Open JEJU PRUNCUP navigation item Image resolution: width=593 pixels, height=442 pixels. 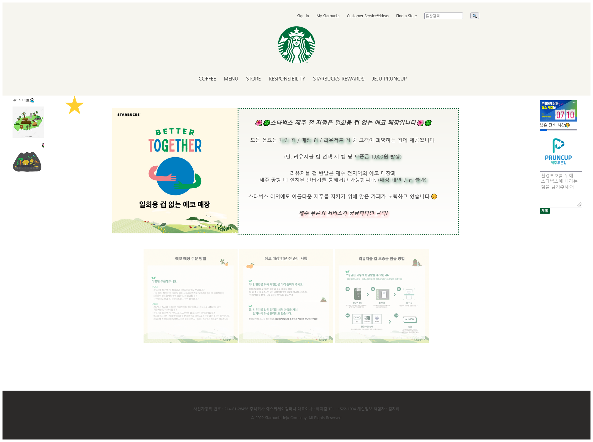coord(389,79)
